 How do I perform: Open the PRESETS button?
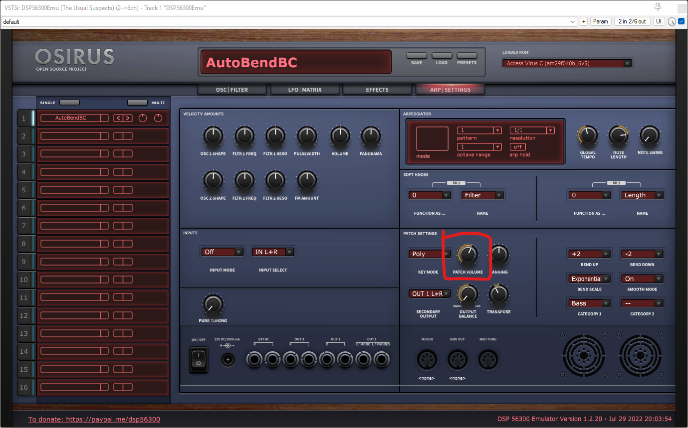(x=467, y=56)
